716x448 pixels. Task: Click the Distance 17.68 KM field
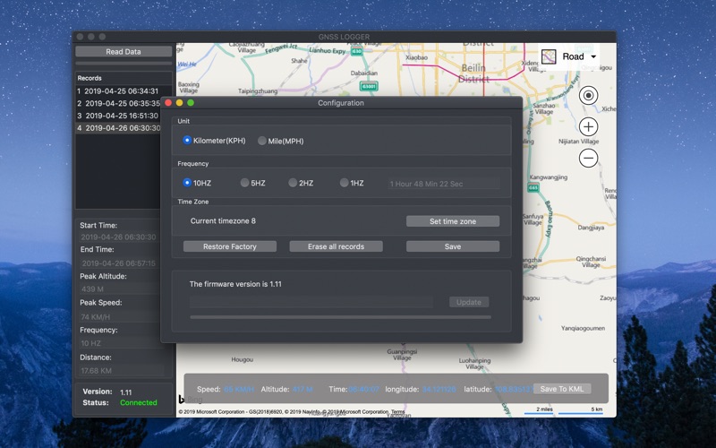pos(120,371)
